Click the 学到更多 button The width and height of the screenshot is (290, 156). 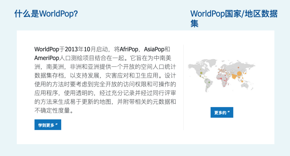(48, 125)
